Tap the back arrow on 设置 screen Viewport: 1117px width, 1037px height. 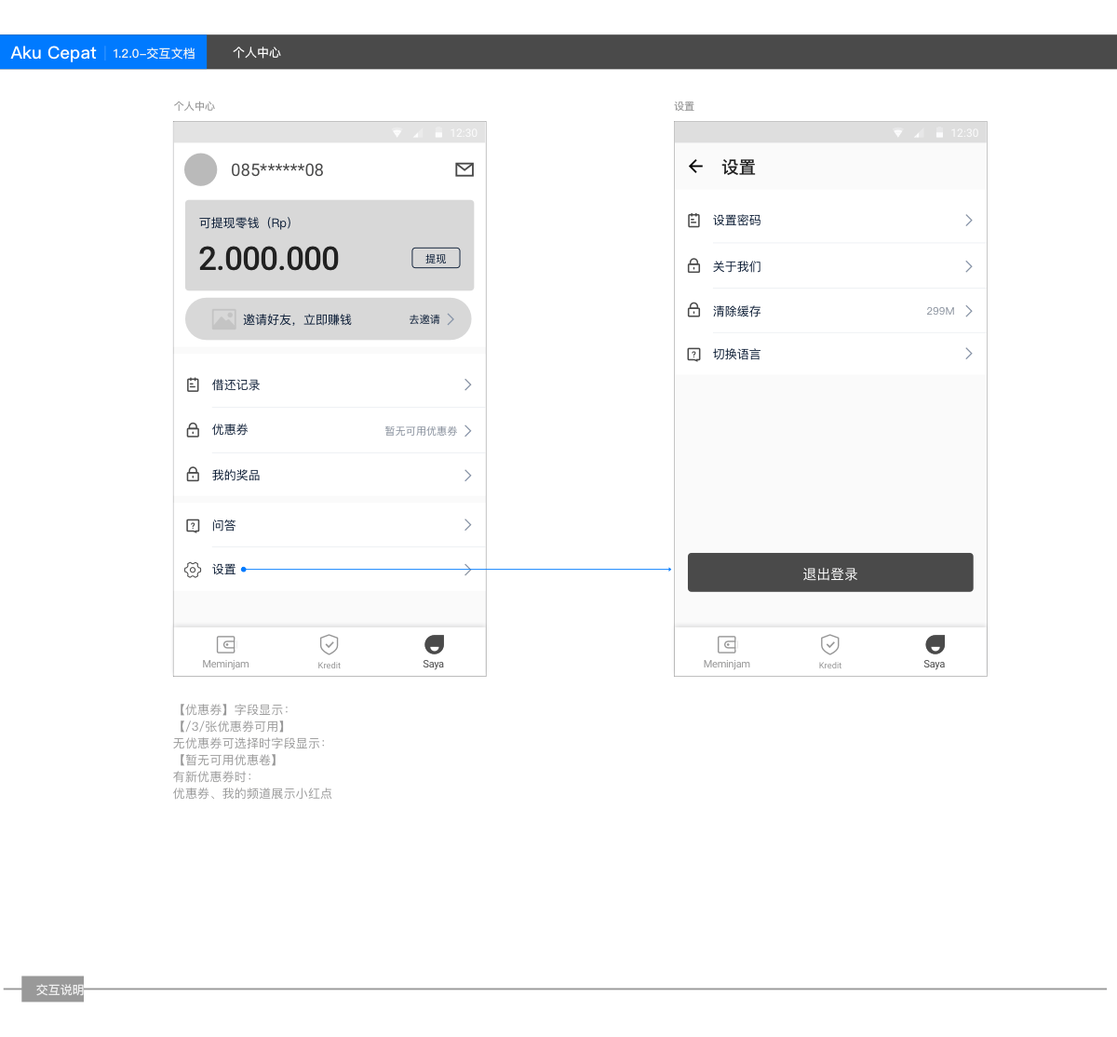click(695, 167)
